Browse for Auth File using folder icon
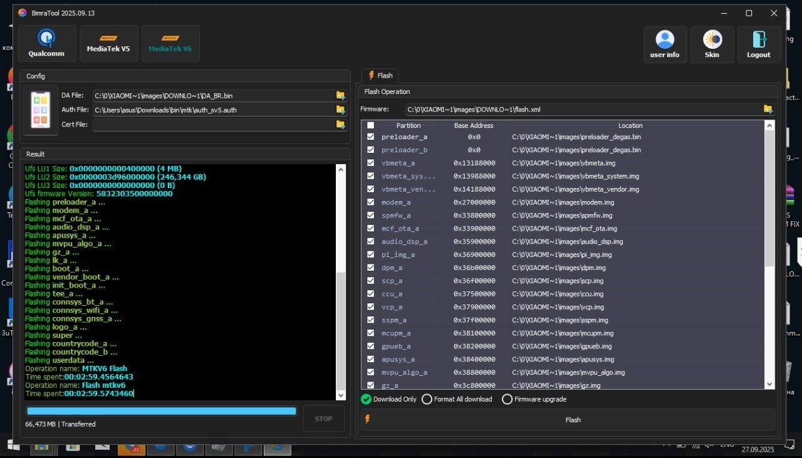 [340, 110]
